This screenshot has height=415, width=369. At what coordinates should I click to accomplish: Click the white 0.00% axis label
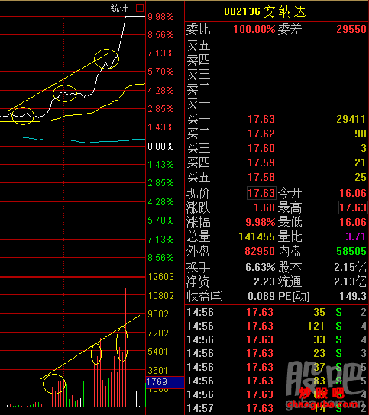tap(160, 146)
